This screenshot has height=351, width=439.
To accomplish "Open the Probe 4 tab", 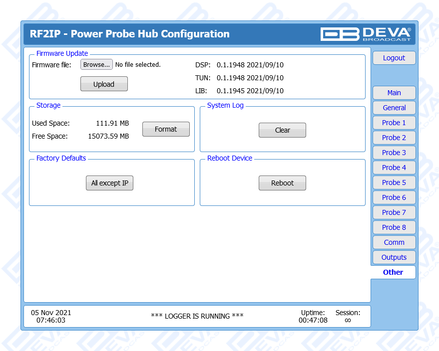I will point(394,168).
